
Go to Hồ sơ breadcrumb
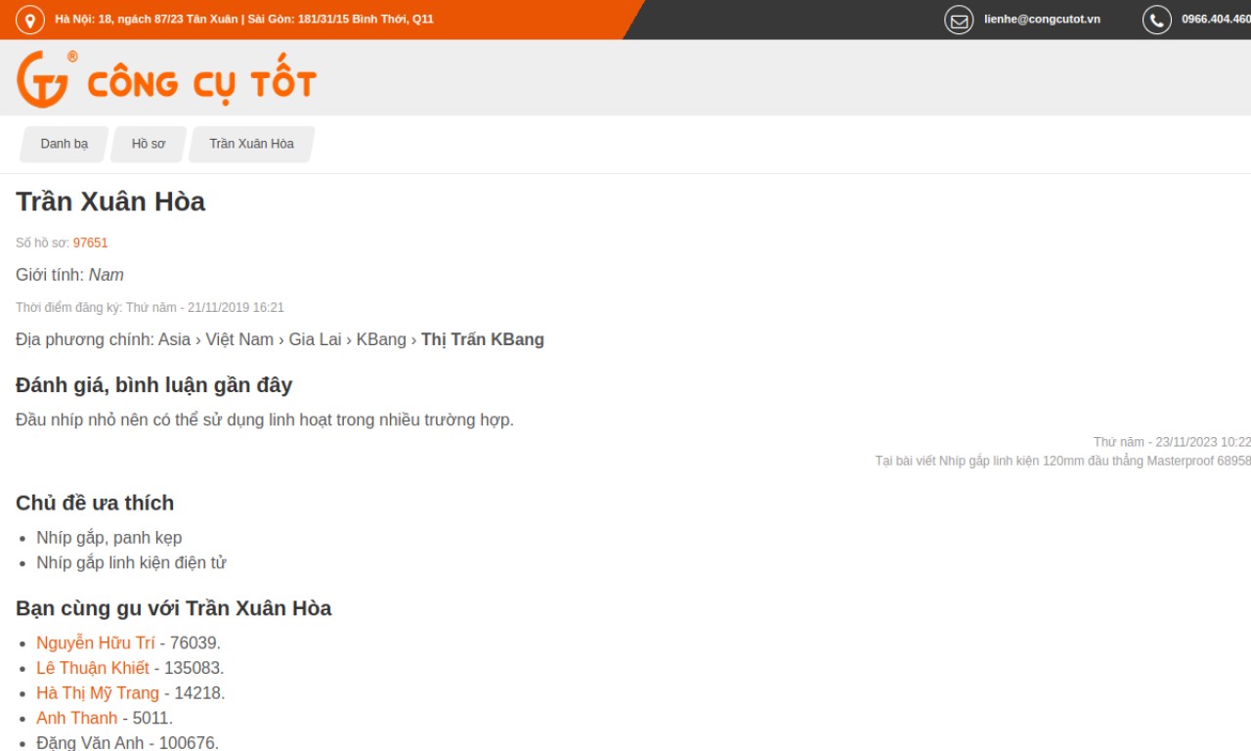[x=149, y=144]
